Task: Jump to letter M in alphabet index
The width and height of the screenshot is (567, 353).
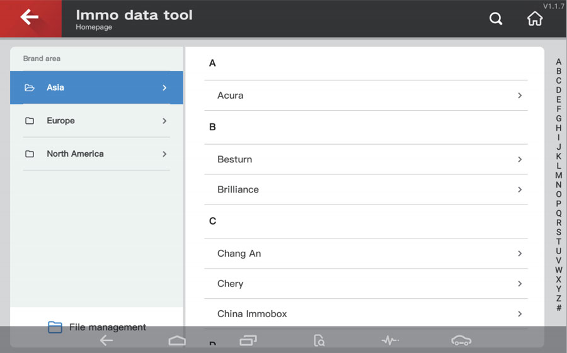Action: pos(559,176)
